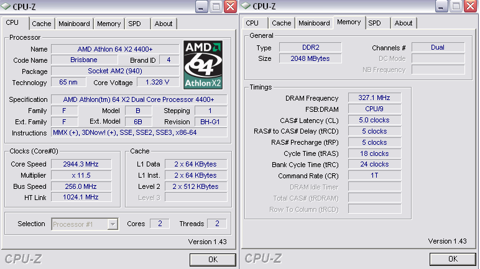Click the empty DRAM Idle Timer field

[374, 186]
